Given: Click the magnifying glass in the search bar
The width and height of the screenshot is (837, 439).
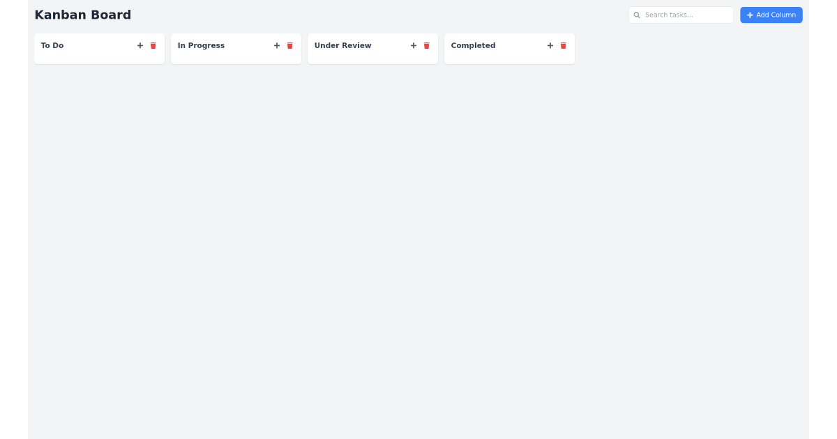Looking at the screenshot, I should click(x=637, y=15).
